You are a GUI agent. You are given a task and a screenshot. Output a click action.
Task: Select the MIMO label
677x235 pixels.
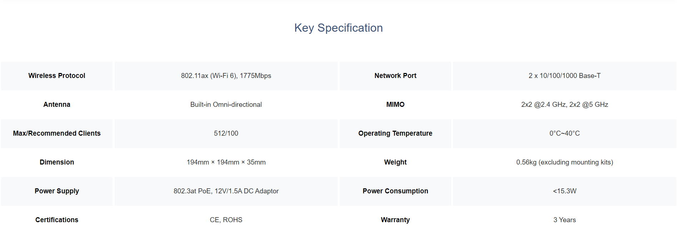pos(395,105)
